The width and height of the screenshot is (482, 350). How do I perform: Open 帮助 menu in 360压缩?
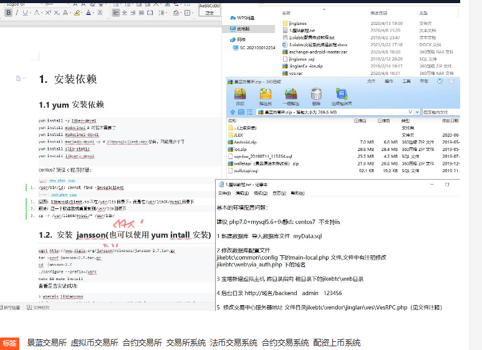click(424, 81)
